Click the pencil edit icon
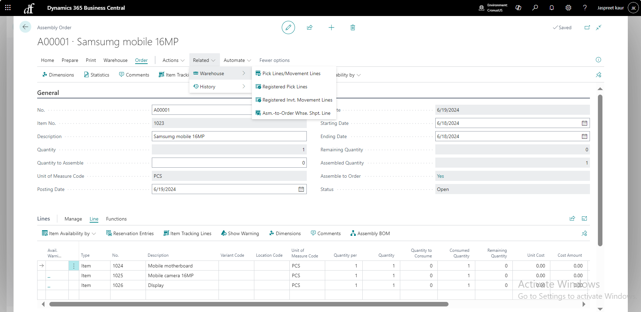This screenshot has width=641, height=312. (288, 27)
